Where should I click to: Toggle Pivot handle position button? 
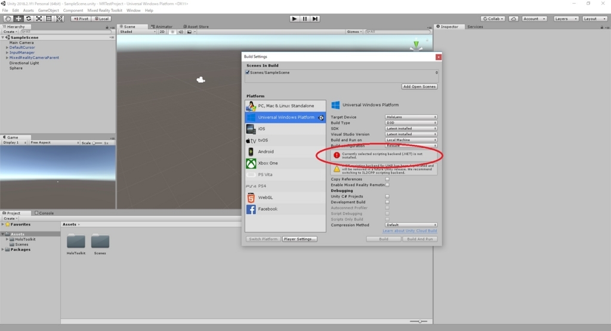coord(81,18)
